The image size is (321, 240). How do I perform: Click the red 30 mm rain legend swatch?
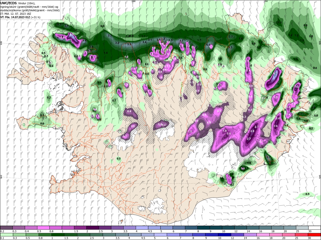(x=314, y=235)
